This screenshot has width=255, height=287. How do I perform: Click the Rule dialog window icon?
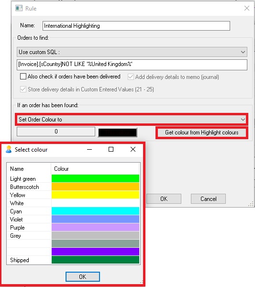[x=19, y=9]
